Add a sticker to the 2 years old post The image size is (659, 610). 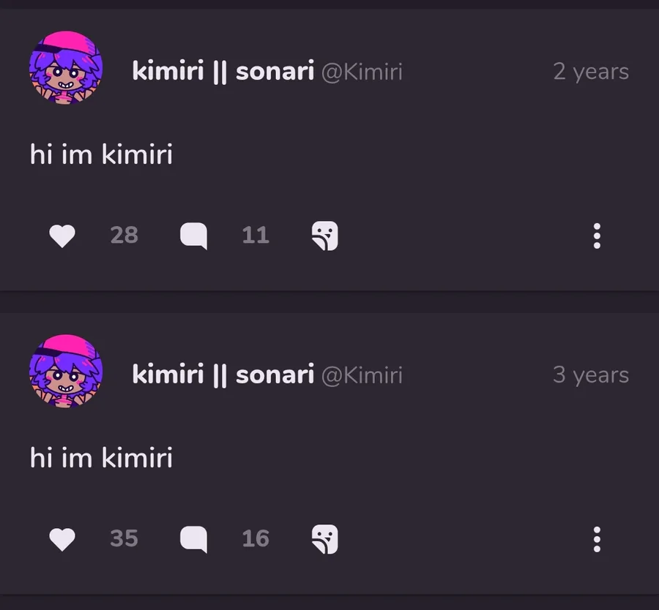pyautogui.click(x=325, y=236)
